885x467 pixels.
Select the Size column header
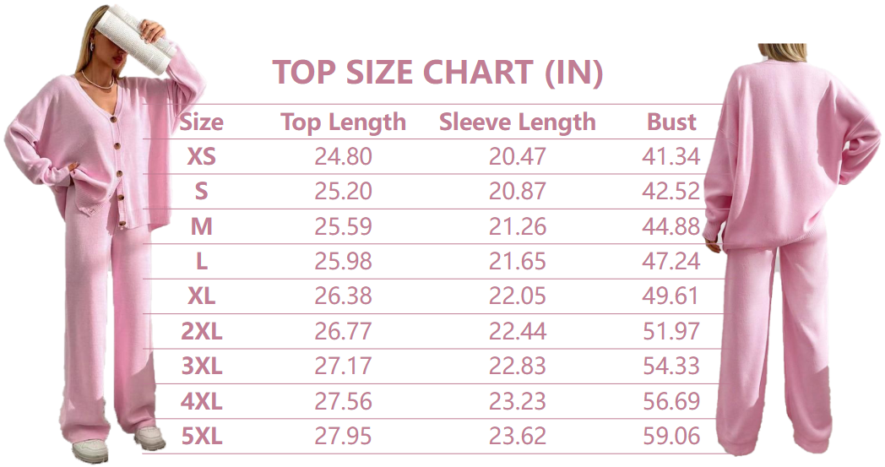click(202, 122)
